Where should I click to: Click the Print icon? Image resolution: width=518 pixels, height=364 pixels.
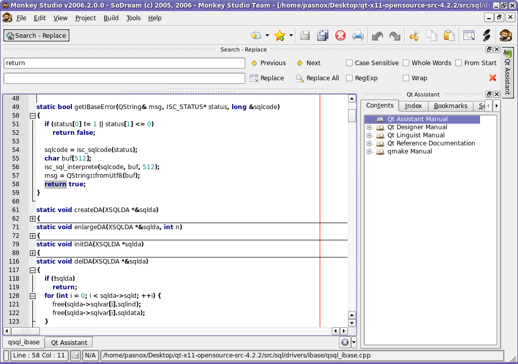358,35
